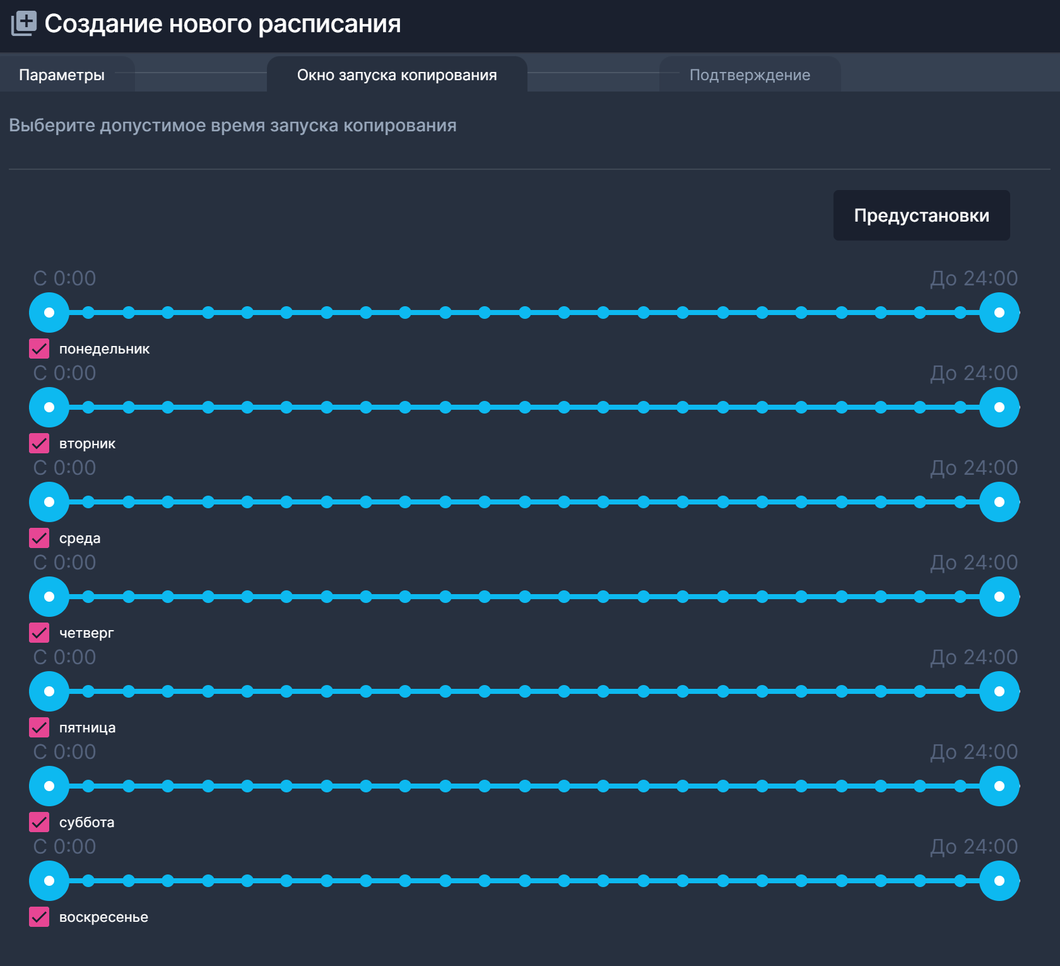Uncheck четверг to exclude Thursday
The height and width of the screenshot is (966, 1060).
click(38, 633)
